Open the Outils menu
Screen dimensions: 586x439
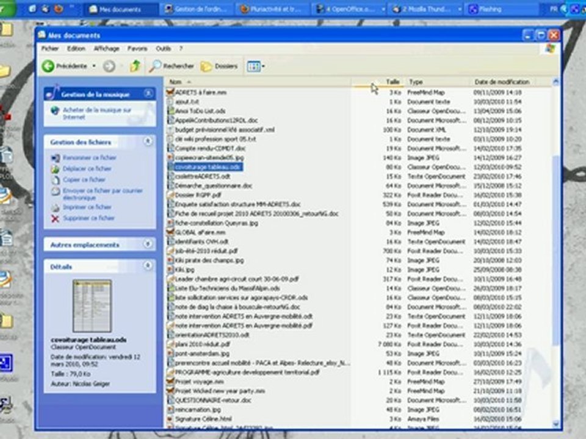click(x=164, y=49)
